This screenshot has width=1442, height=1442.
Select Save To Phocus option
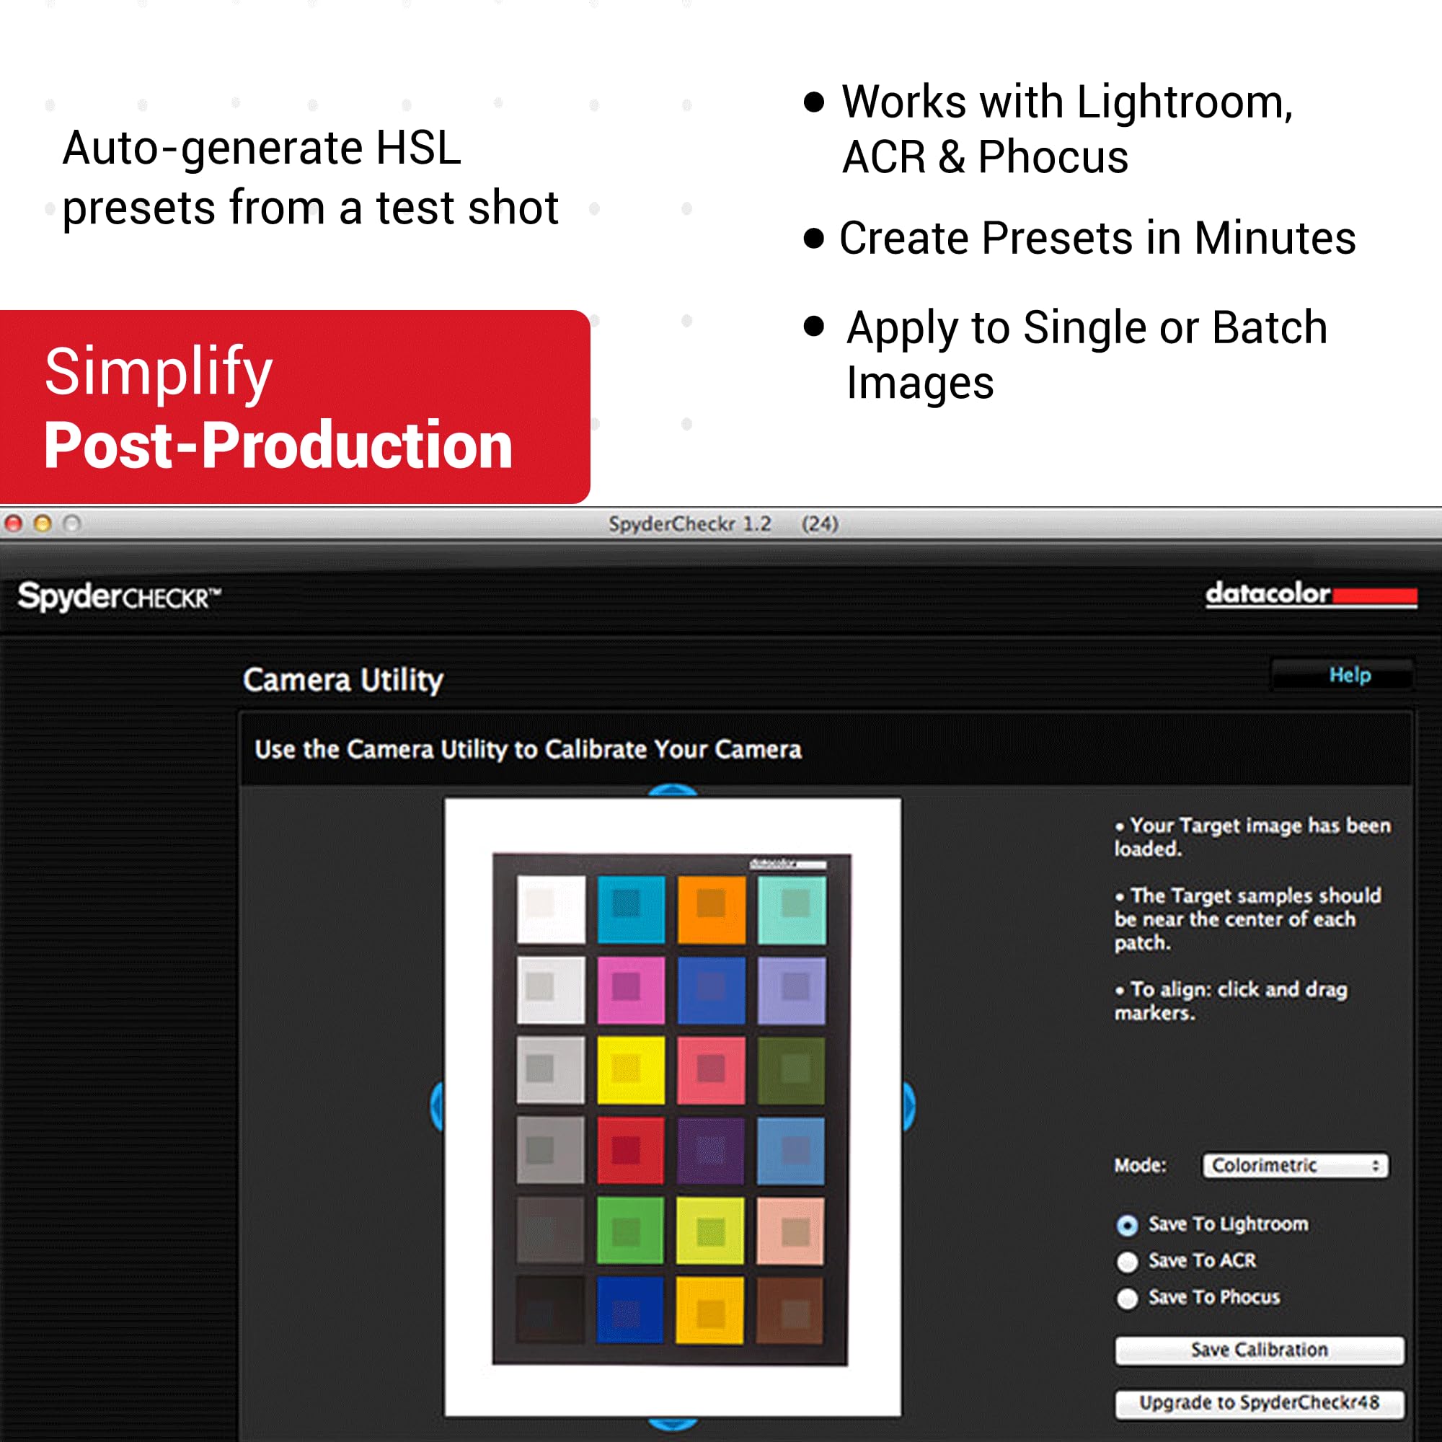pyautogui.click(x=1127, y=1298)
